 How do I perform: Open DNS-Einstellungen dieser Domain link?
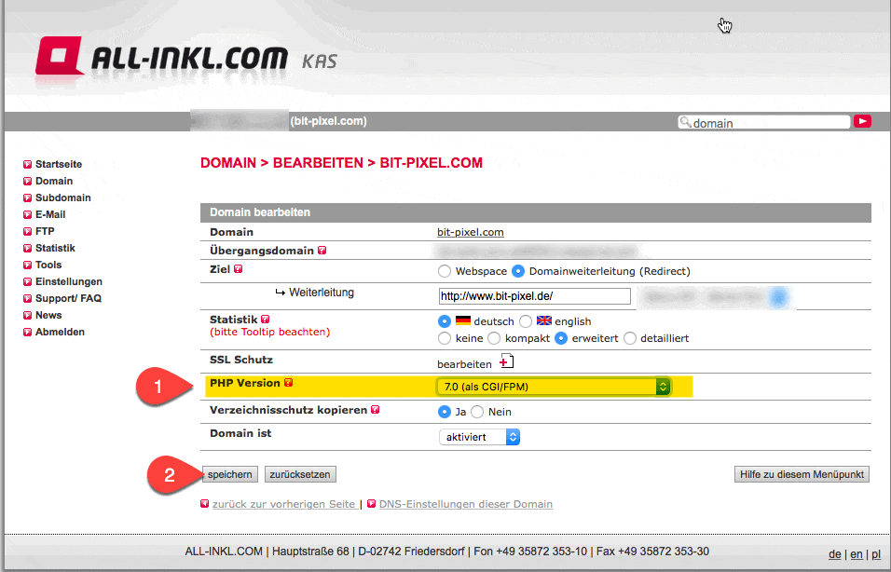466,504
